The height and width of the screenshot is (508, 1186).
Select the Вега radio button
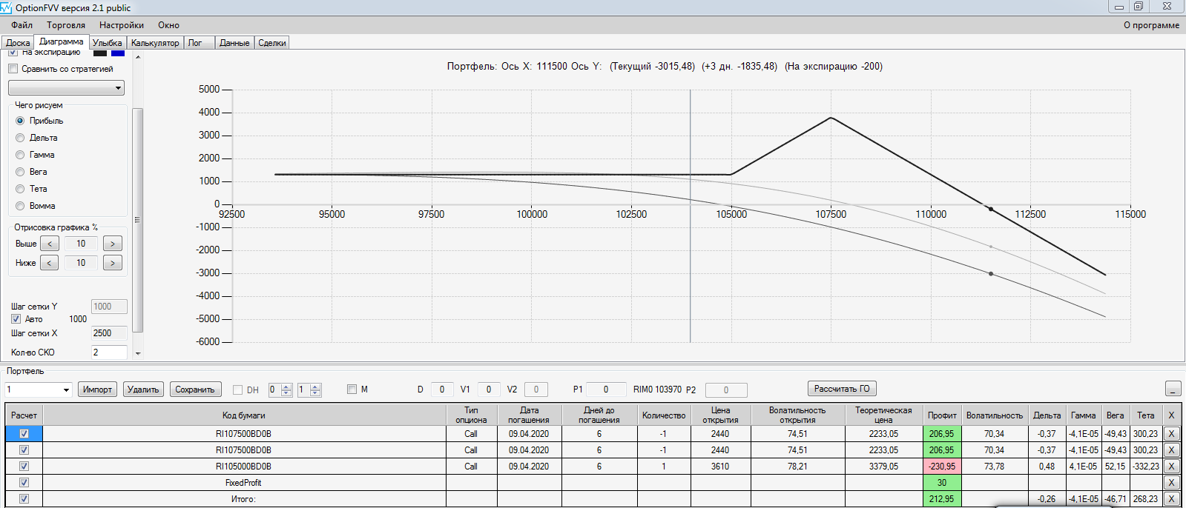tap(20, 172)
